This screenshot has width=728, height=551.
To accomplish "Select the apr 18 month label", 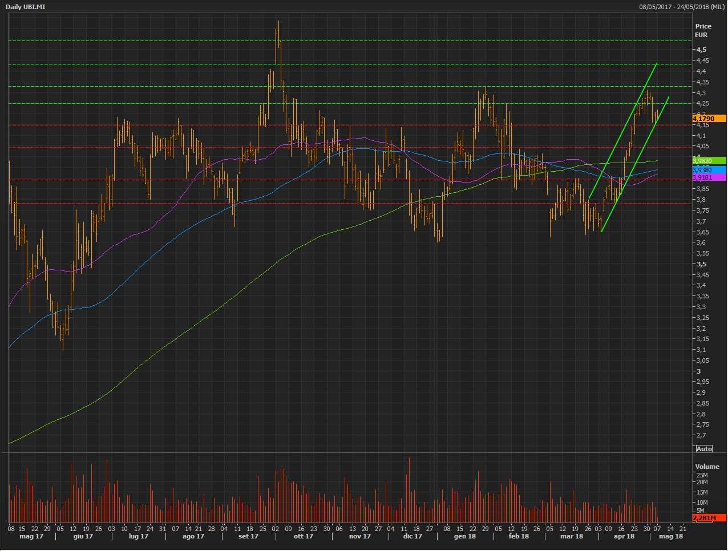I will (x=624, y=537).
